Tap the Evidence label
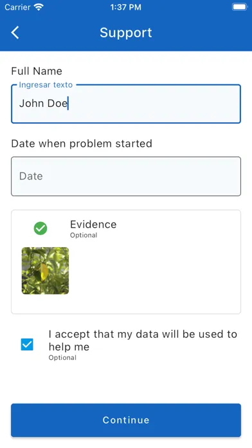The height and width of the screenshot is (448, 252). (x=93, y=224)
